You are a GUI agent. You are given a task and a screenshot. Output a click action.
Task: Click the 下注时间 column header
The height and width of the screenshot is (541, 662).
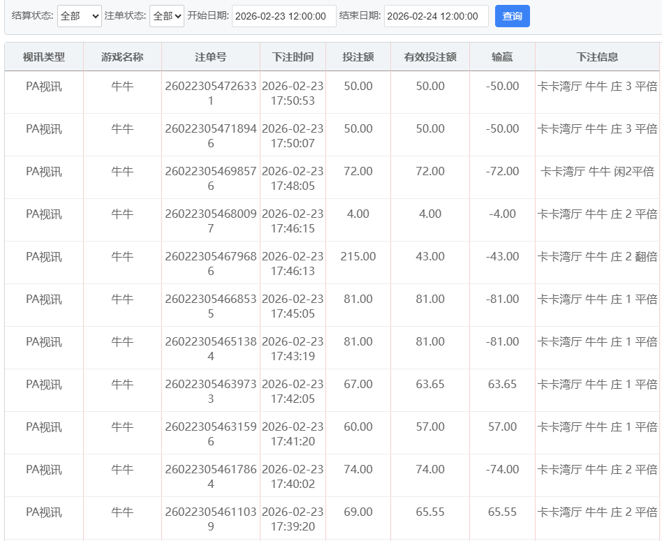pyautogui.click(x=293, y=57)
